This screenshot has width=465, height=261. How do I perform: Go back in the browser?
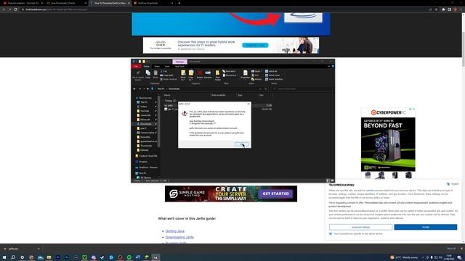tap(4, 9)
